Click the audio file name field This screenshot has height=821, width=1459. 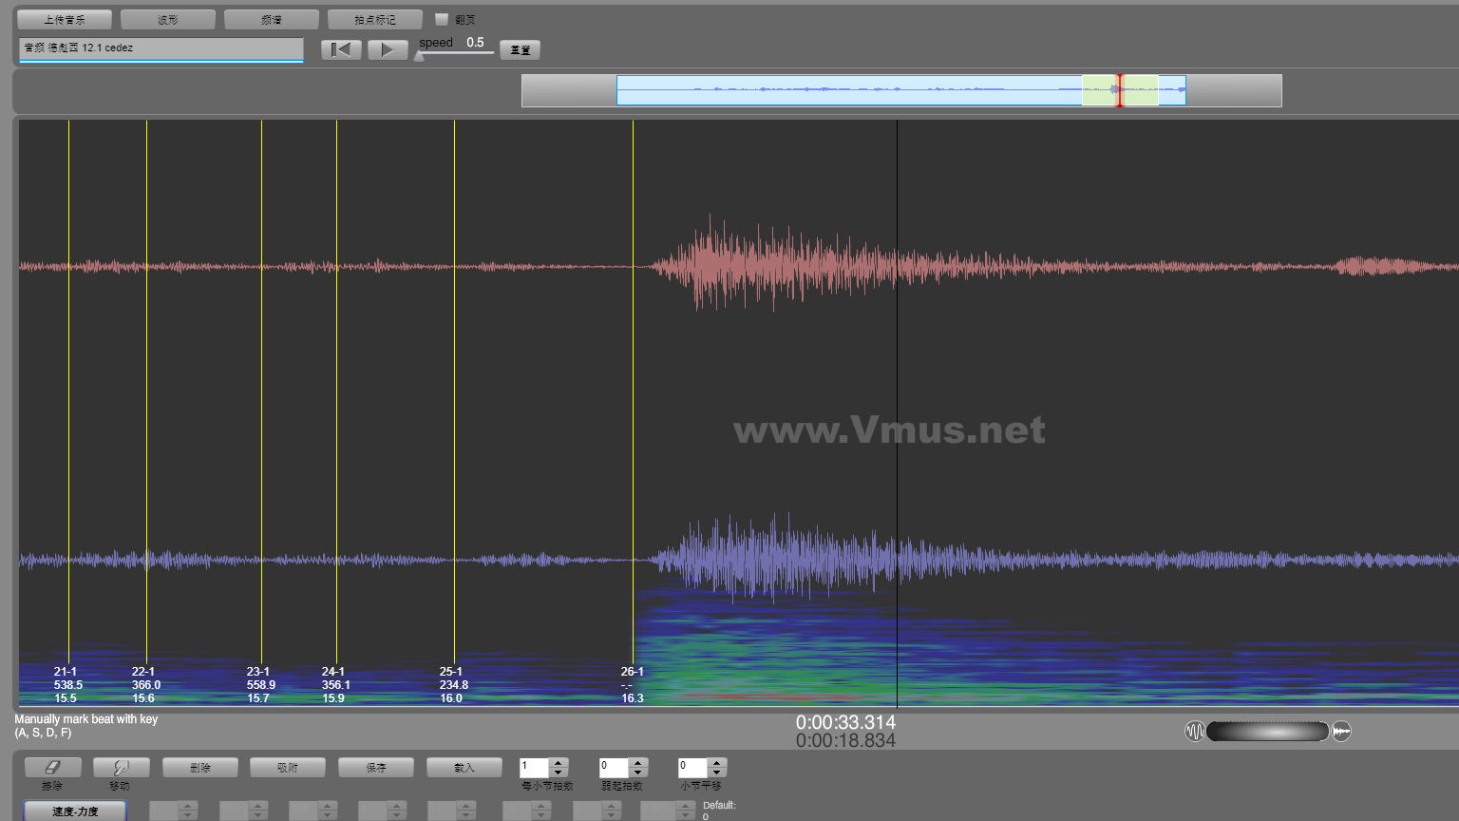[x=161, y=48]
